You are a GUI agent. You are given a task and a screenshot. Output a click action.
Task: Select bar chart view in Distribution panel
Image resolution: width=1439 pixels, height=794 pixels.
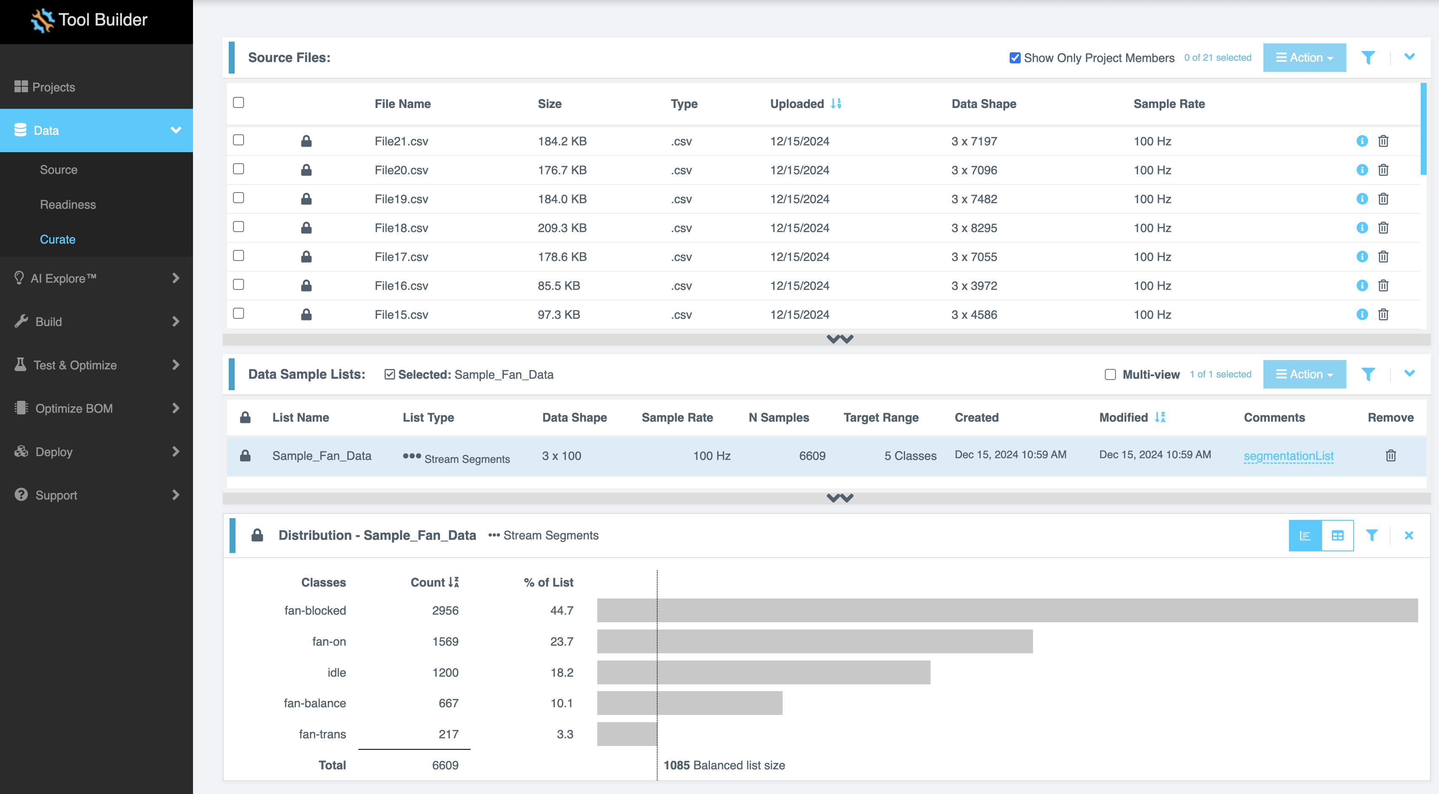point(1305,536)
